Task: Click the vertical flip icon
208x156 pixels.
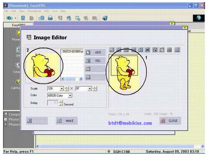Action: 141,50
